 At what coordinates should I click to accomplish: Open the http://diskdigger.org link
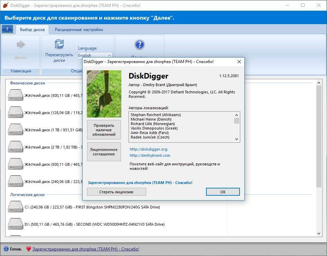(x=149, y=149)
